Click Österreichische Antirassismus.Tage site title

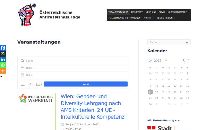click(x=60, y=15)
